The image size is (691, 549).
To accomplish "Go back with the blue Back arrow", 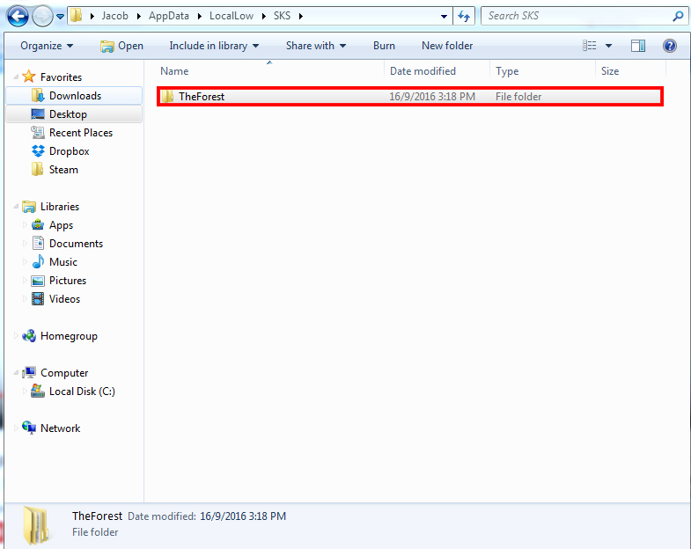I will pyautogui.click(x=18, y=17).
